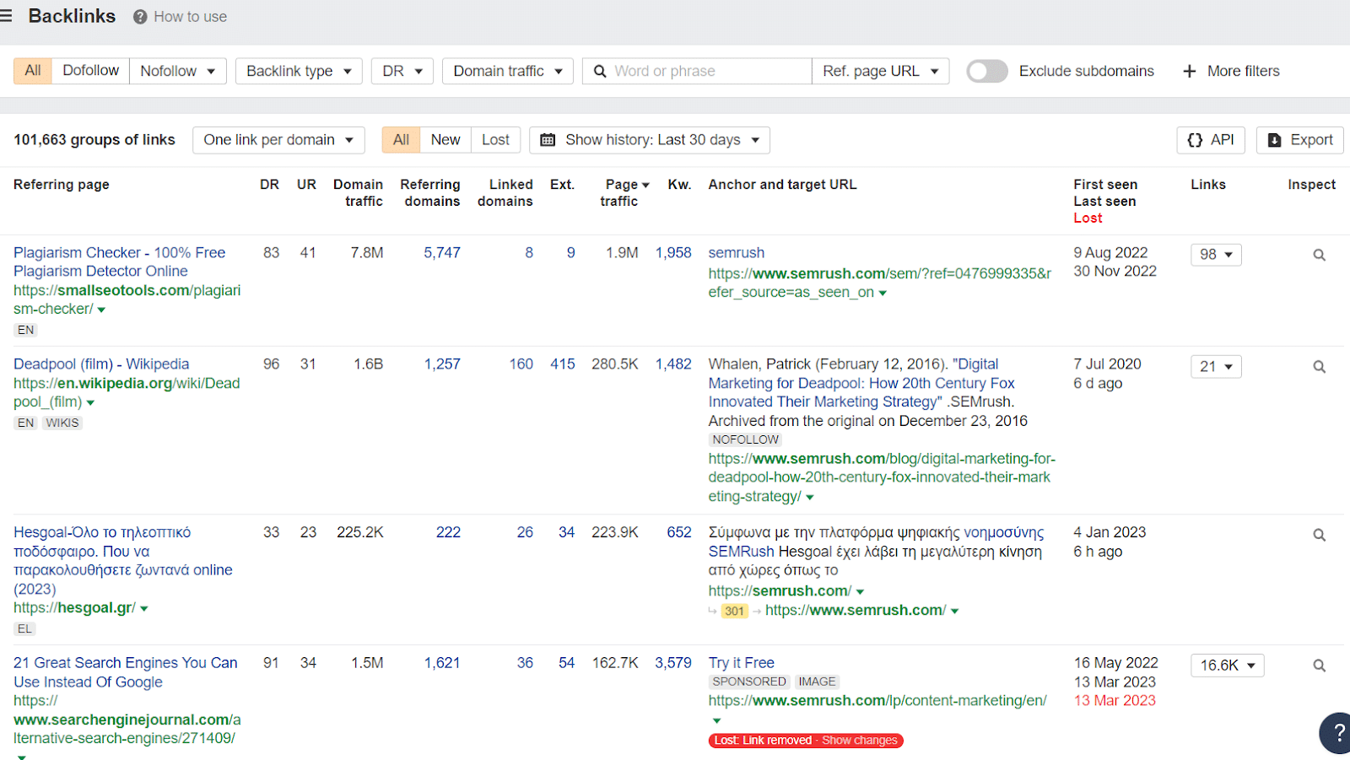1350x760 pixels.
Task: Click the "How to use" help icon
Action: [139, 16]
